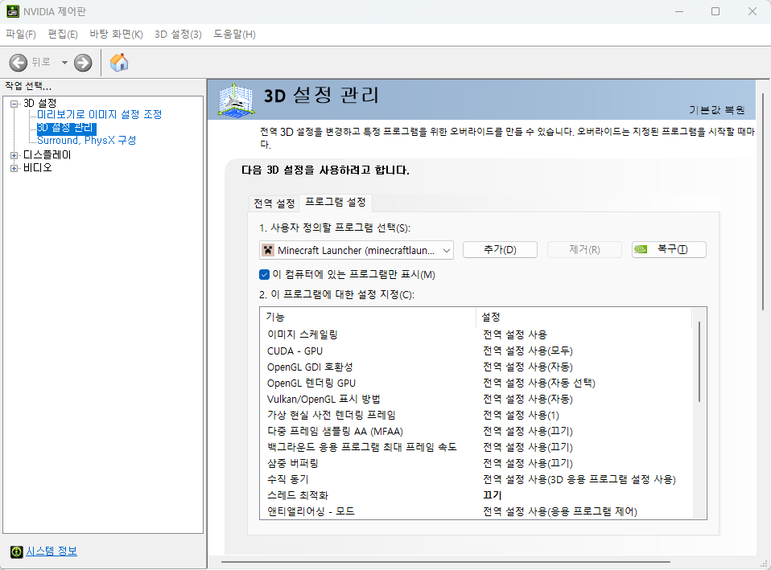Click the Home house icon in toolbar
Viewport: 771px width, 570px height.
(x=119, y=63)
